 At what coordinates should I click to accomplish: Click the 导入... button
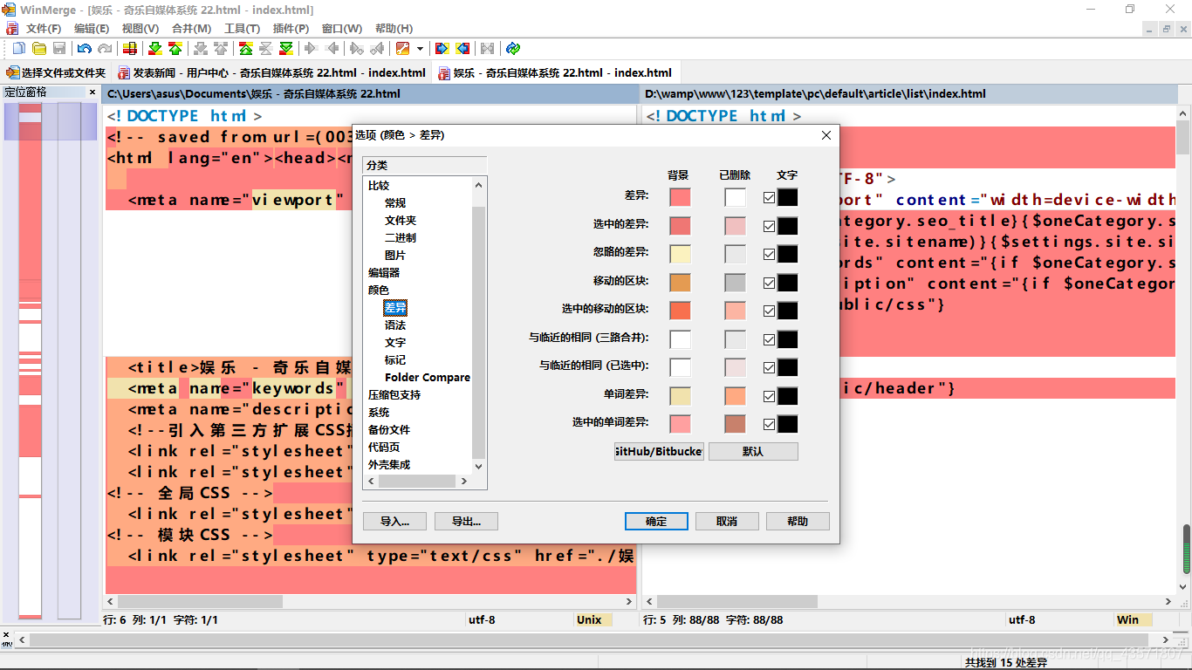[394, 521]
